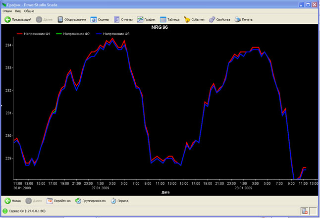Maximize the PowerStudio Scada window

(308, 4)
